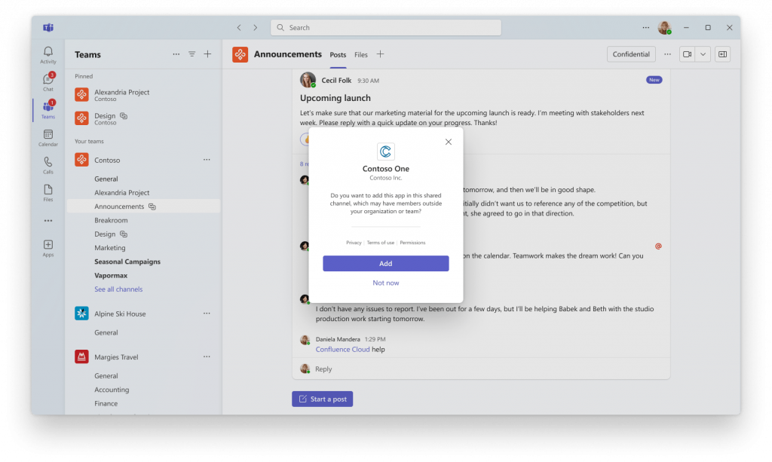Start a meeting with camera icon

(688, 54)
